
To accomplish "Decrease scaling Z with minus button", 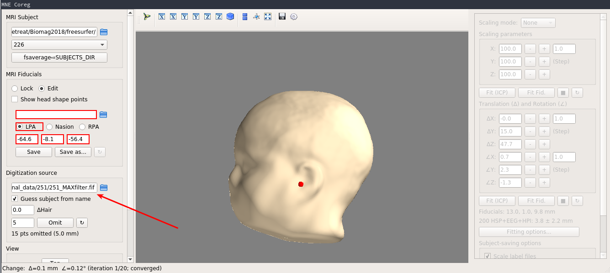I will (x=530, y=74).
